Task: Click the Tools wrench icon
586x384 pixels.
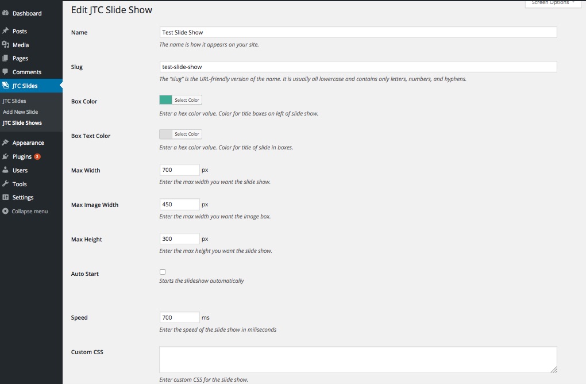Action: [x=6, y=184]
